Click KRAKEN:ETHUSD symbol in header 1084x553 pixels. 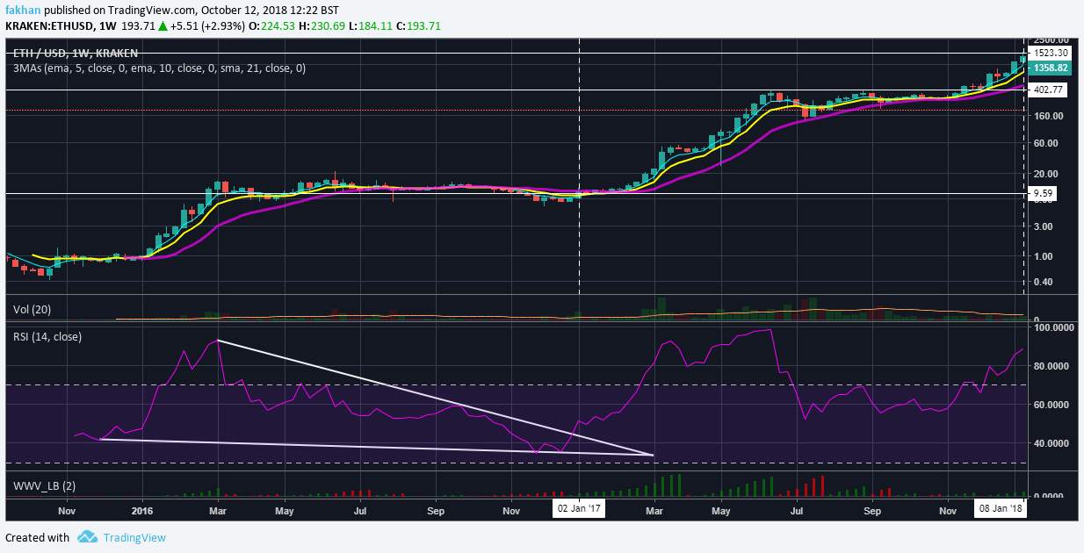[x=51, y=26]
